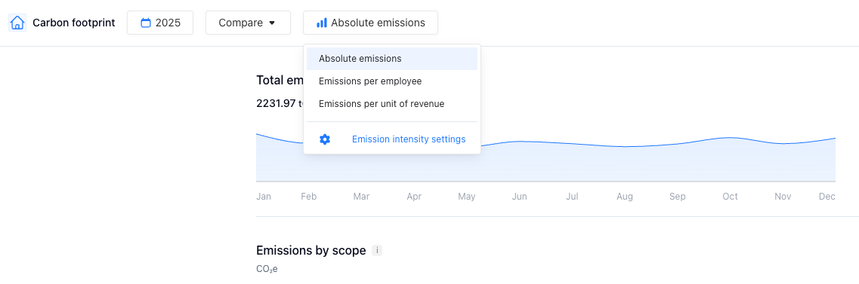Click the Emissions by scope heading
This screenshot has height=284, width=859.
(x=311, y=251)
